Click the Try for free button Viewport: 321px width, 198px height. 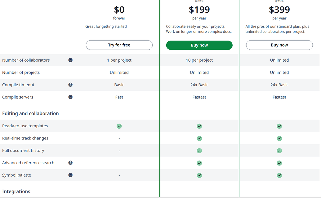coord(119,45)
